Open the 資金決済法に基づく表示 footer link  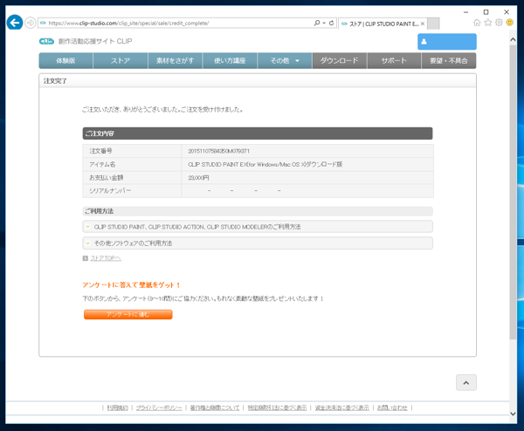[342, 407]
